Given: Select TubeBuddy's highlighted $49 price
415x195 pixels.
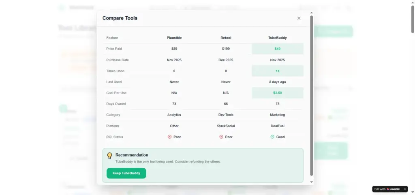Looking at the screenshot, I should pos(277,49).
